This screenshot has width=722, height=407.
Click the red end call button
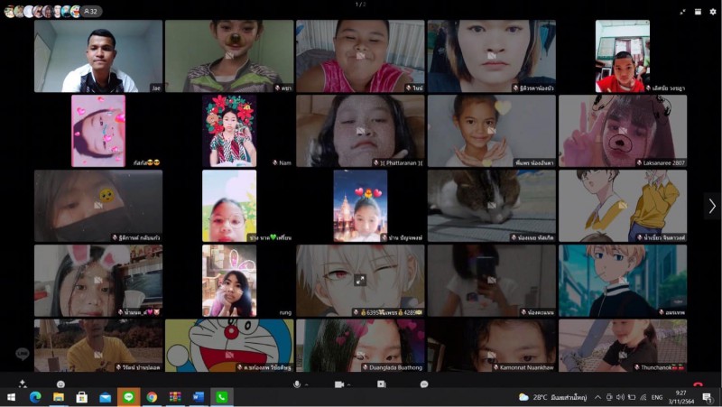click(x=698, y=384)
